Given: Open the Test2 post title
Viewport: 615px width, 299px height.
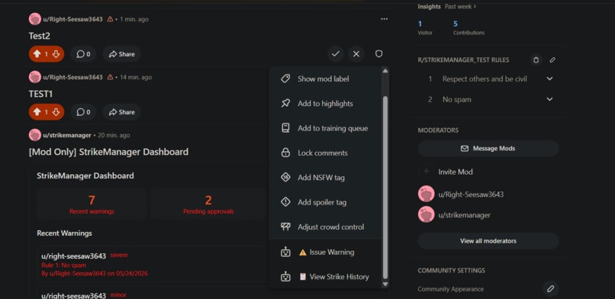Looking at the screenshot, I should (39, 36).
